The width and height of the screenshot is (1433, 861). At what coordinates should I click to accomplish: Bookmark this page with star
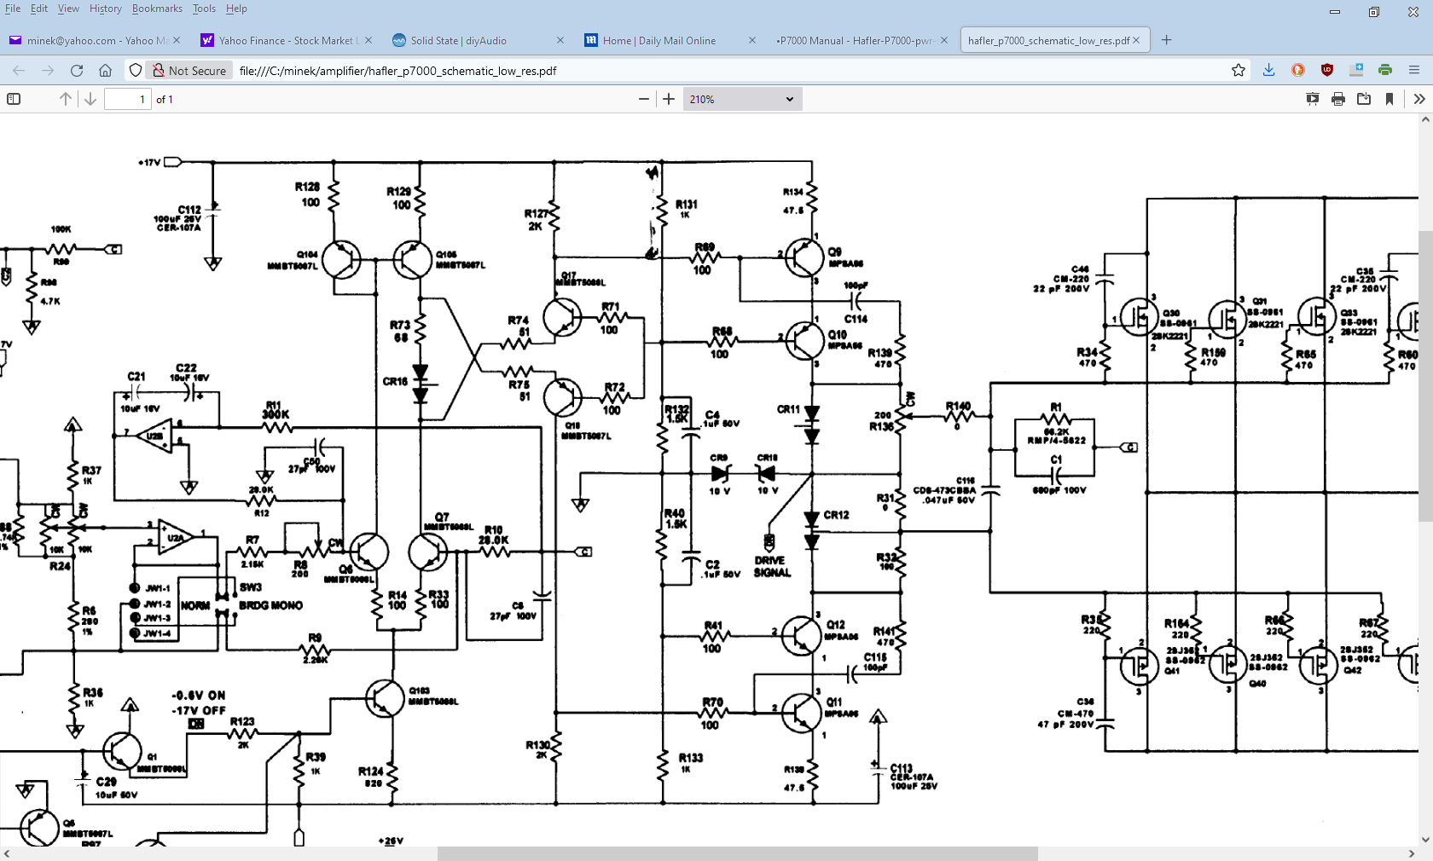1239,71
